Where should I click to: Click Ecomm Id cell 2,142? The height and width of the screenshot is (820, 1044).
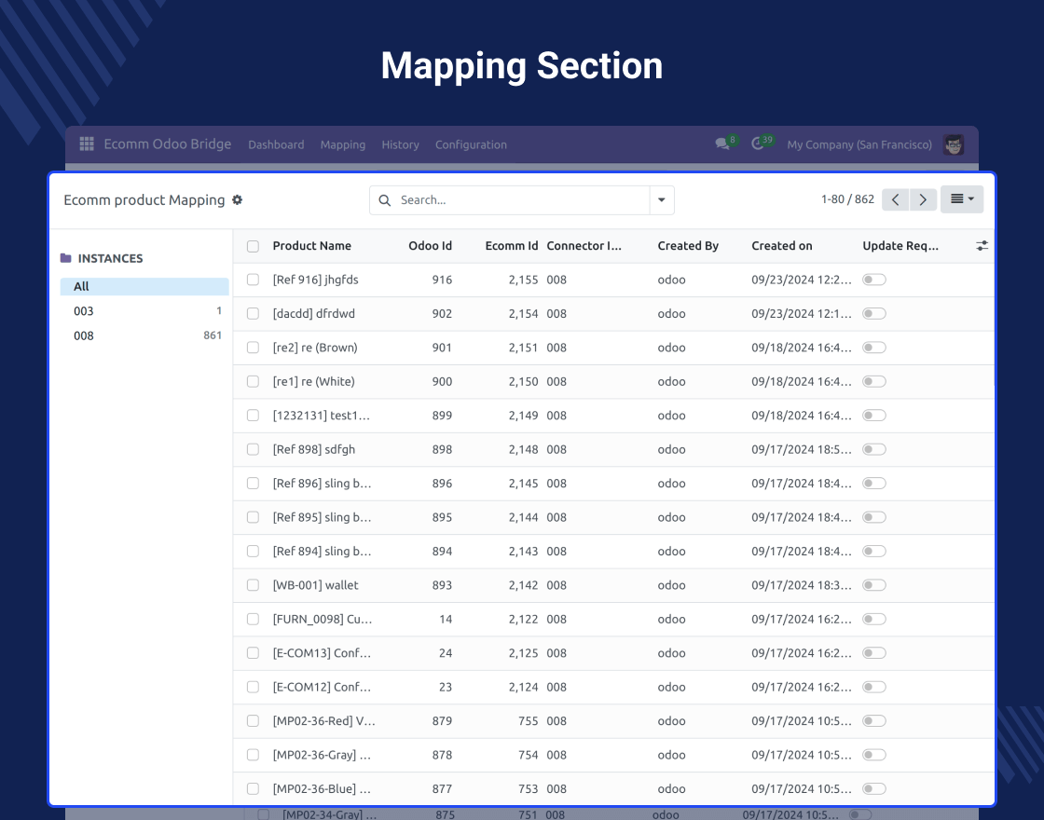tap(523, 585)
